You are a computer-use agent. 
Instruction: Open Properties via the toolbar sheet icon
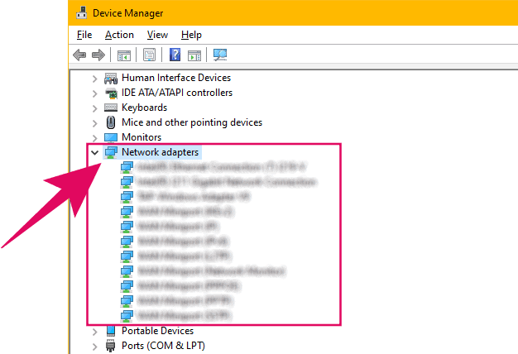point(149,55)
